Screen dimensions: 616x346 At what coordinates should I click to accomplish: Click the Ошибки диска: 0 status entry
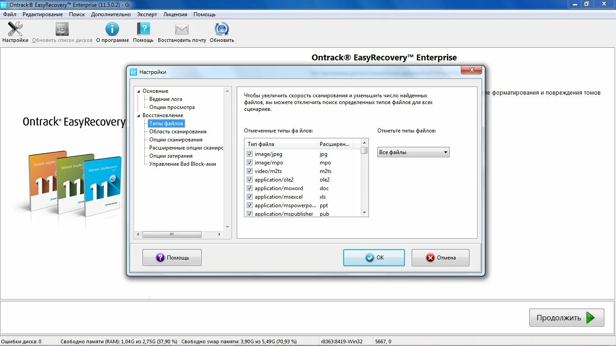pyautogui.click(x=21, y=341)
